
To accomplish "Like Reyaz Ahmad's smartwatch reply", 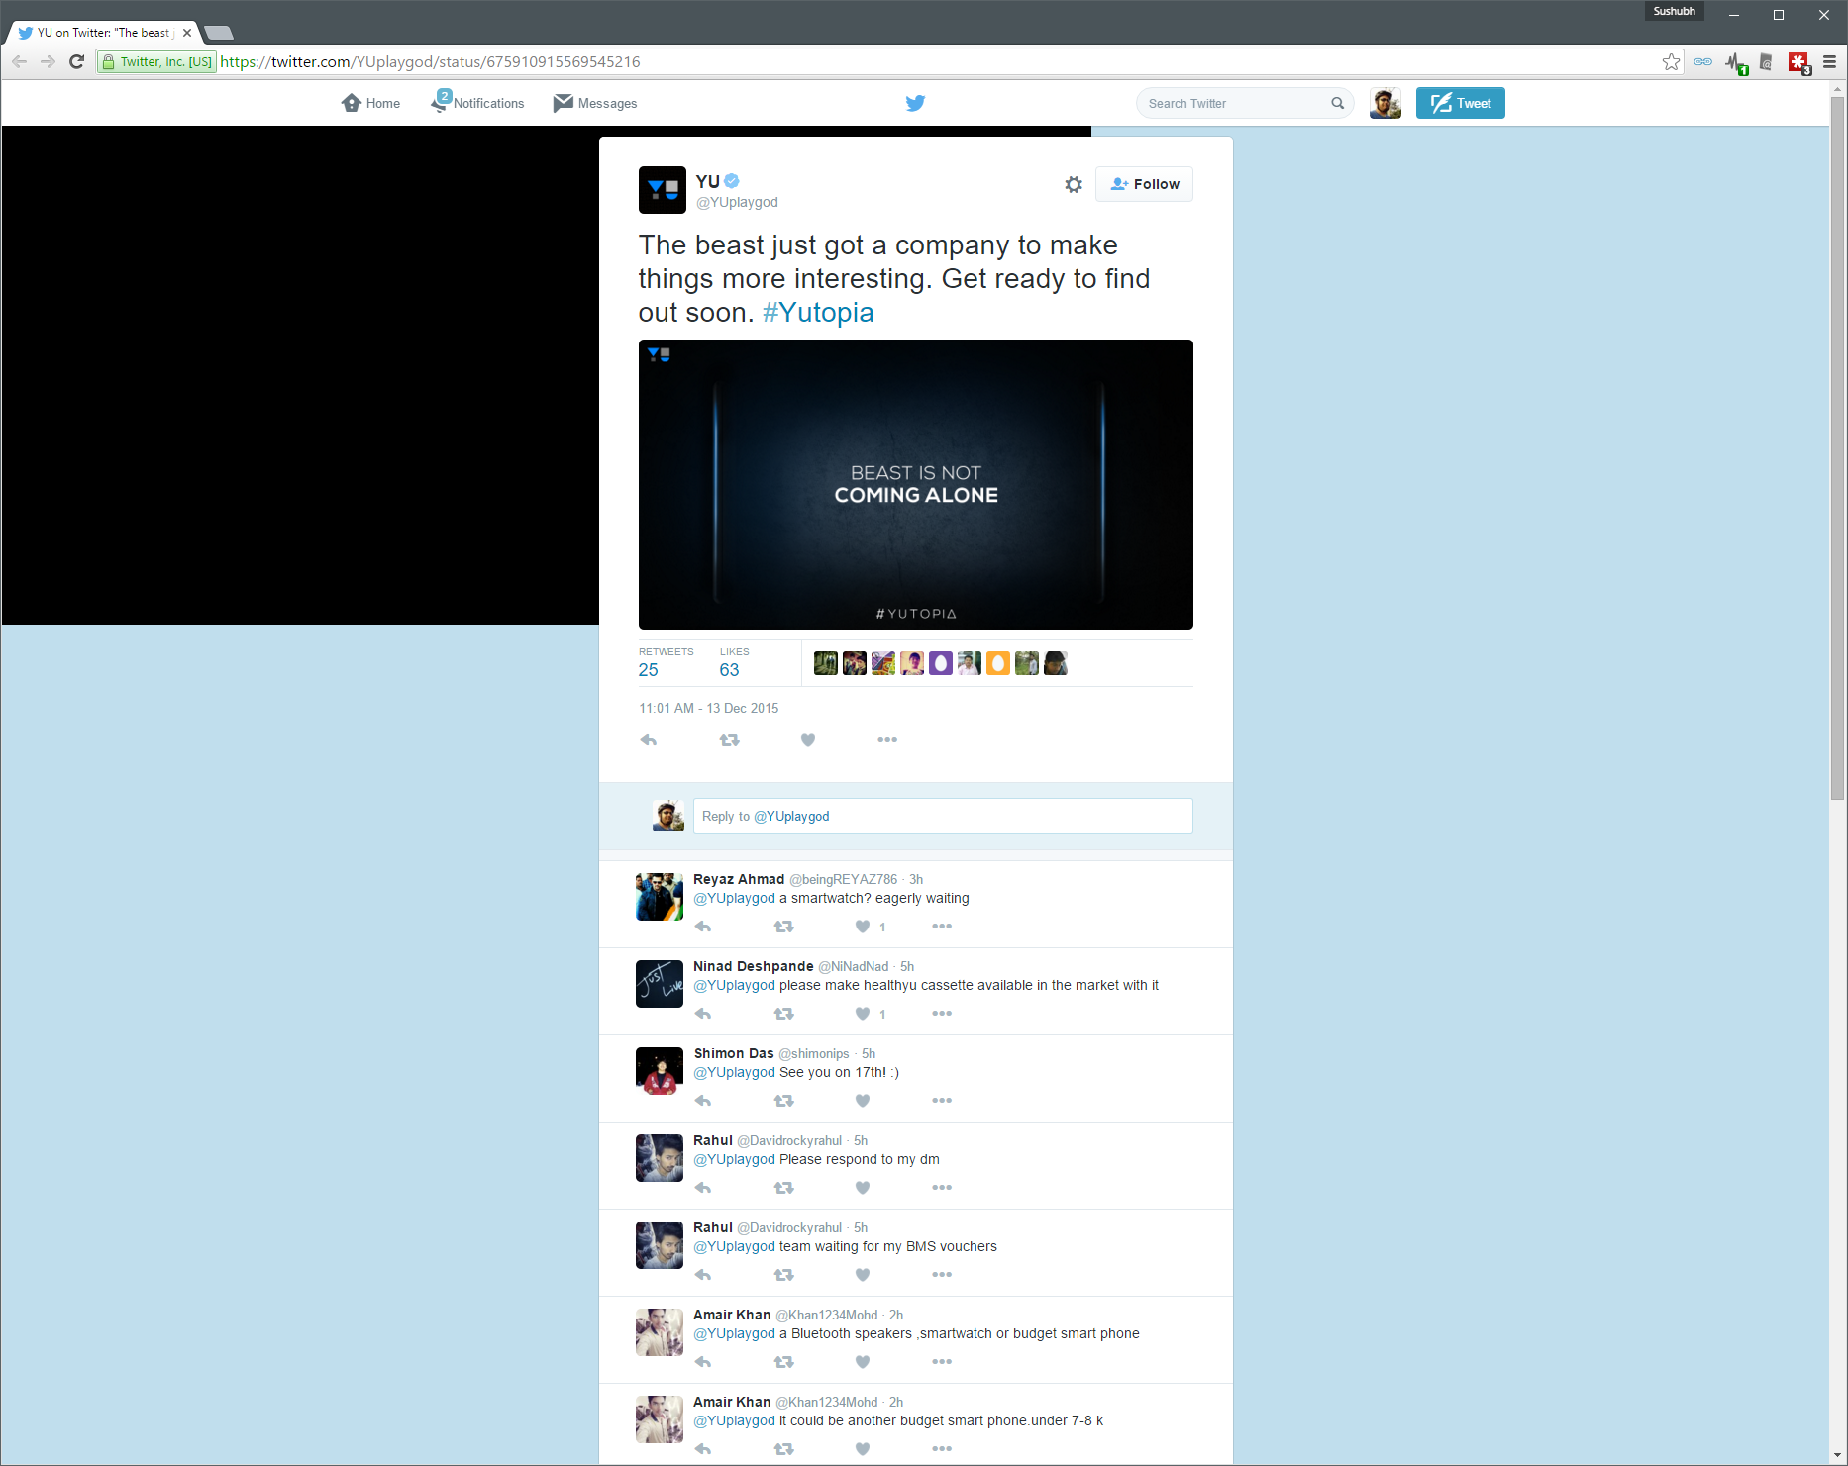I will (x=863, y=927).
